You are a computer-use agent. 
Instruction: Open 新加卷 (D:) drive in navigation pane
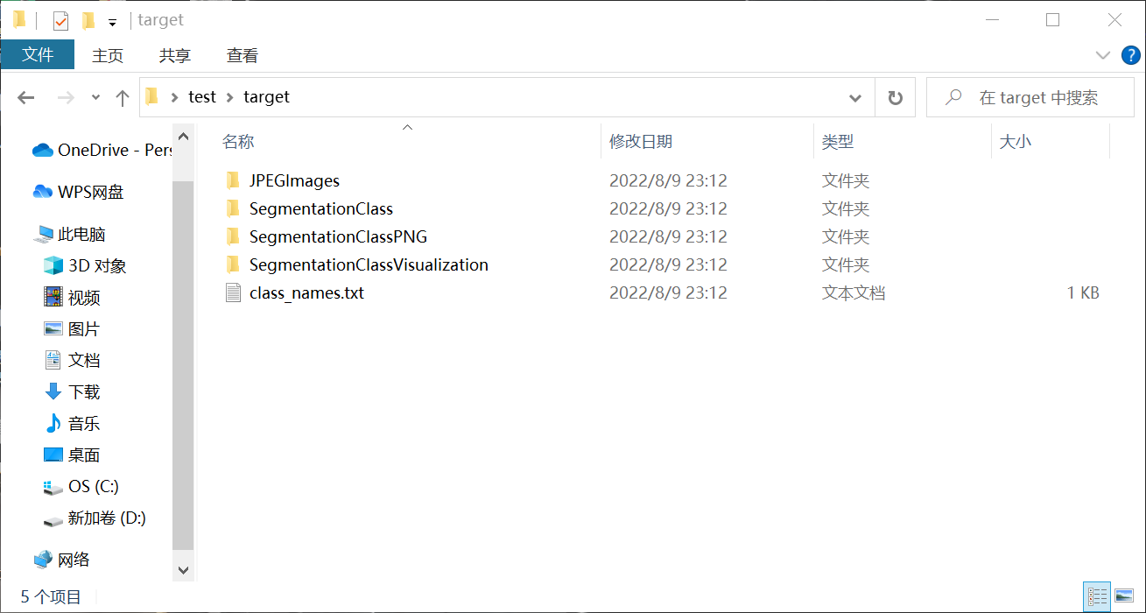(x=95, y=518)
